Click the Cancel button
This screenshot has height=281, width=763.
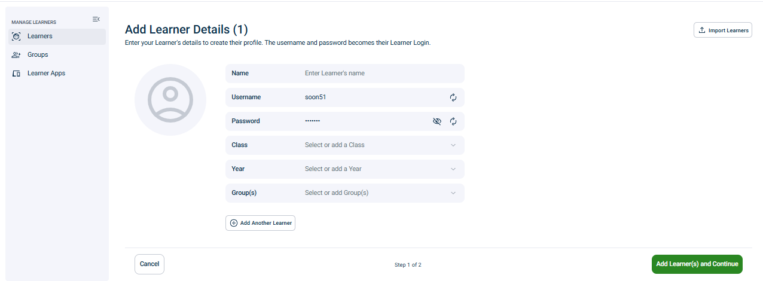tap(149, 264)
